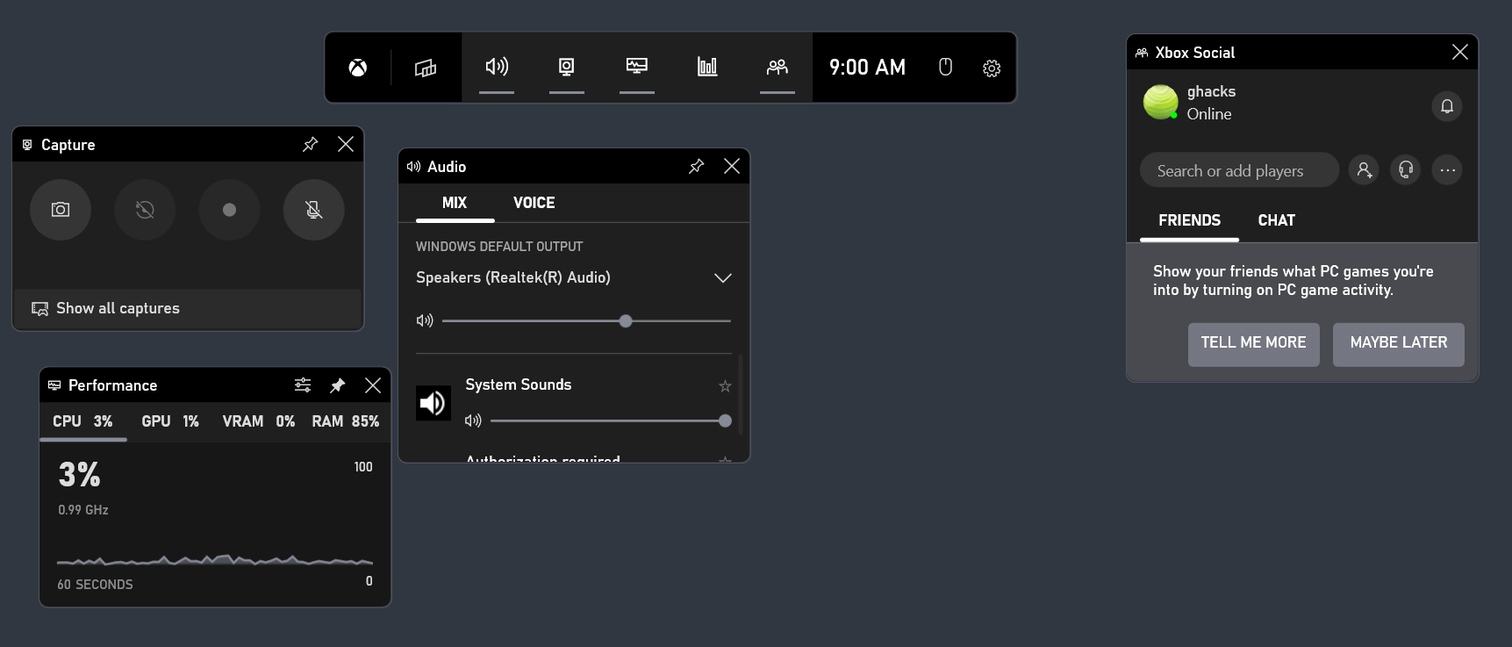Viewport: 1512px width, 647px height.
Task: Start recording with the record button
Action: tap(229, 210)
